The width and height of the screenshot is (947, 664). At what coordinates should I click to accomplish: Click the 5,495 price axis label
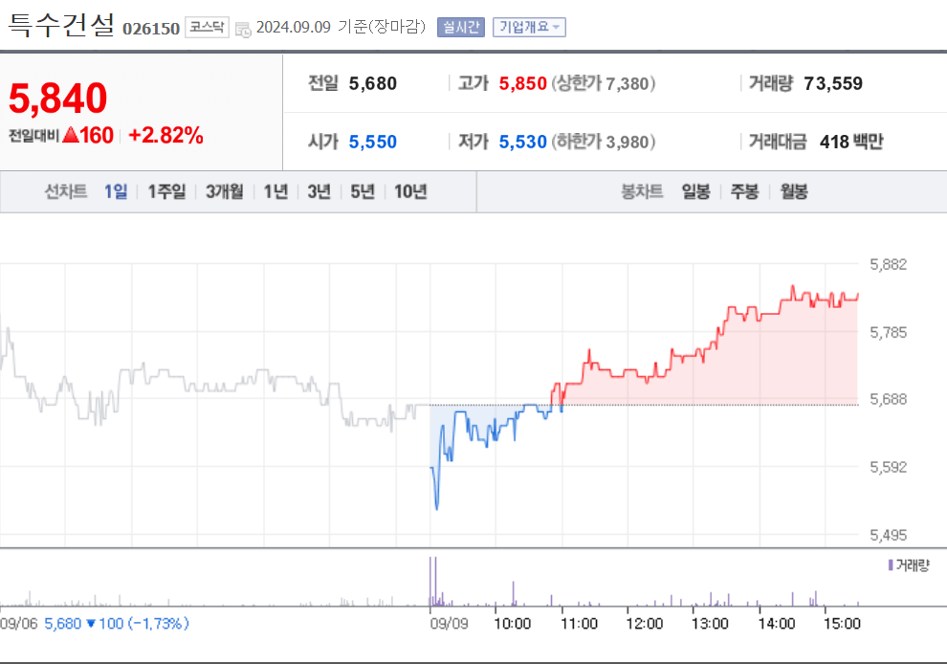coord(888,535)
